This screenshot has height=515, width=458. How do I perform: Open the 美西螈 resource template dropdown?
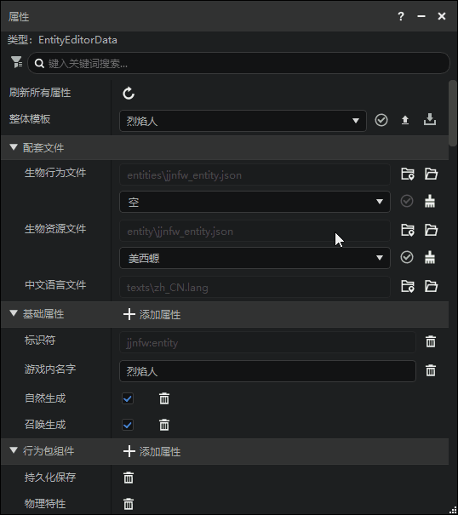[255, 258]
